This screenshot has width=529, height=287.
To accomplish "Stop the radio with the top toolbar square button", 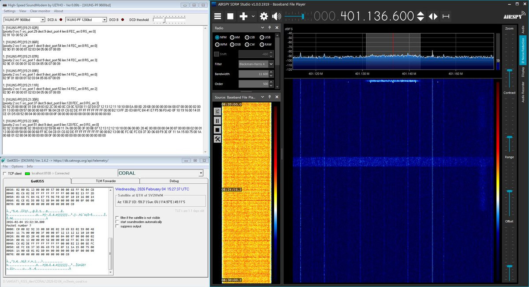I will 230,16.
